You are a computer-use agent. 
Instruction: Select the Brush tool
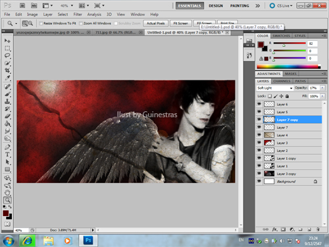(7, 94)
